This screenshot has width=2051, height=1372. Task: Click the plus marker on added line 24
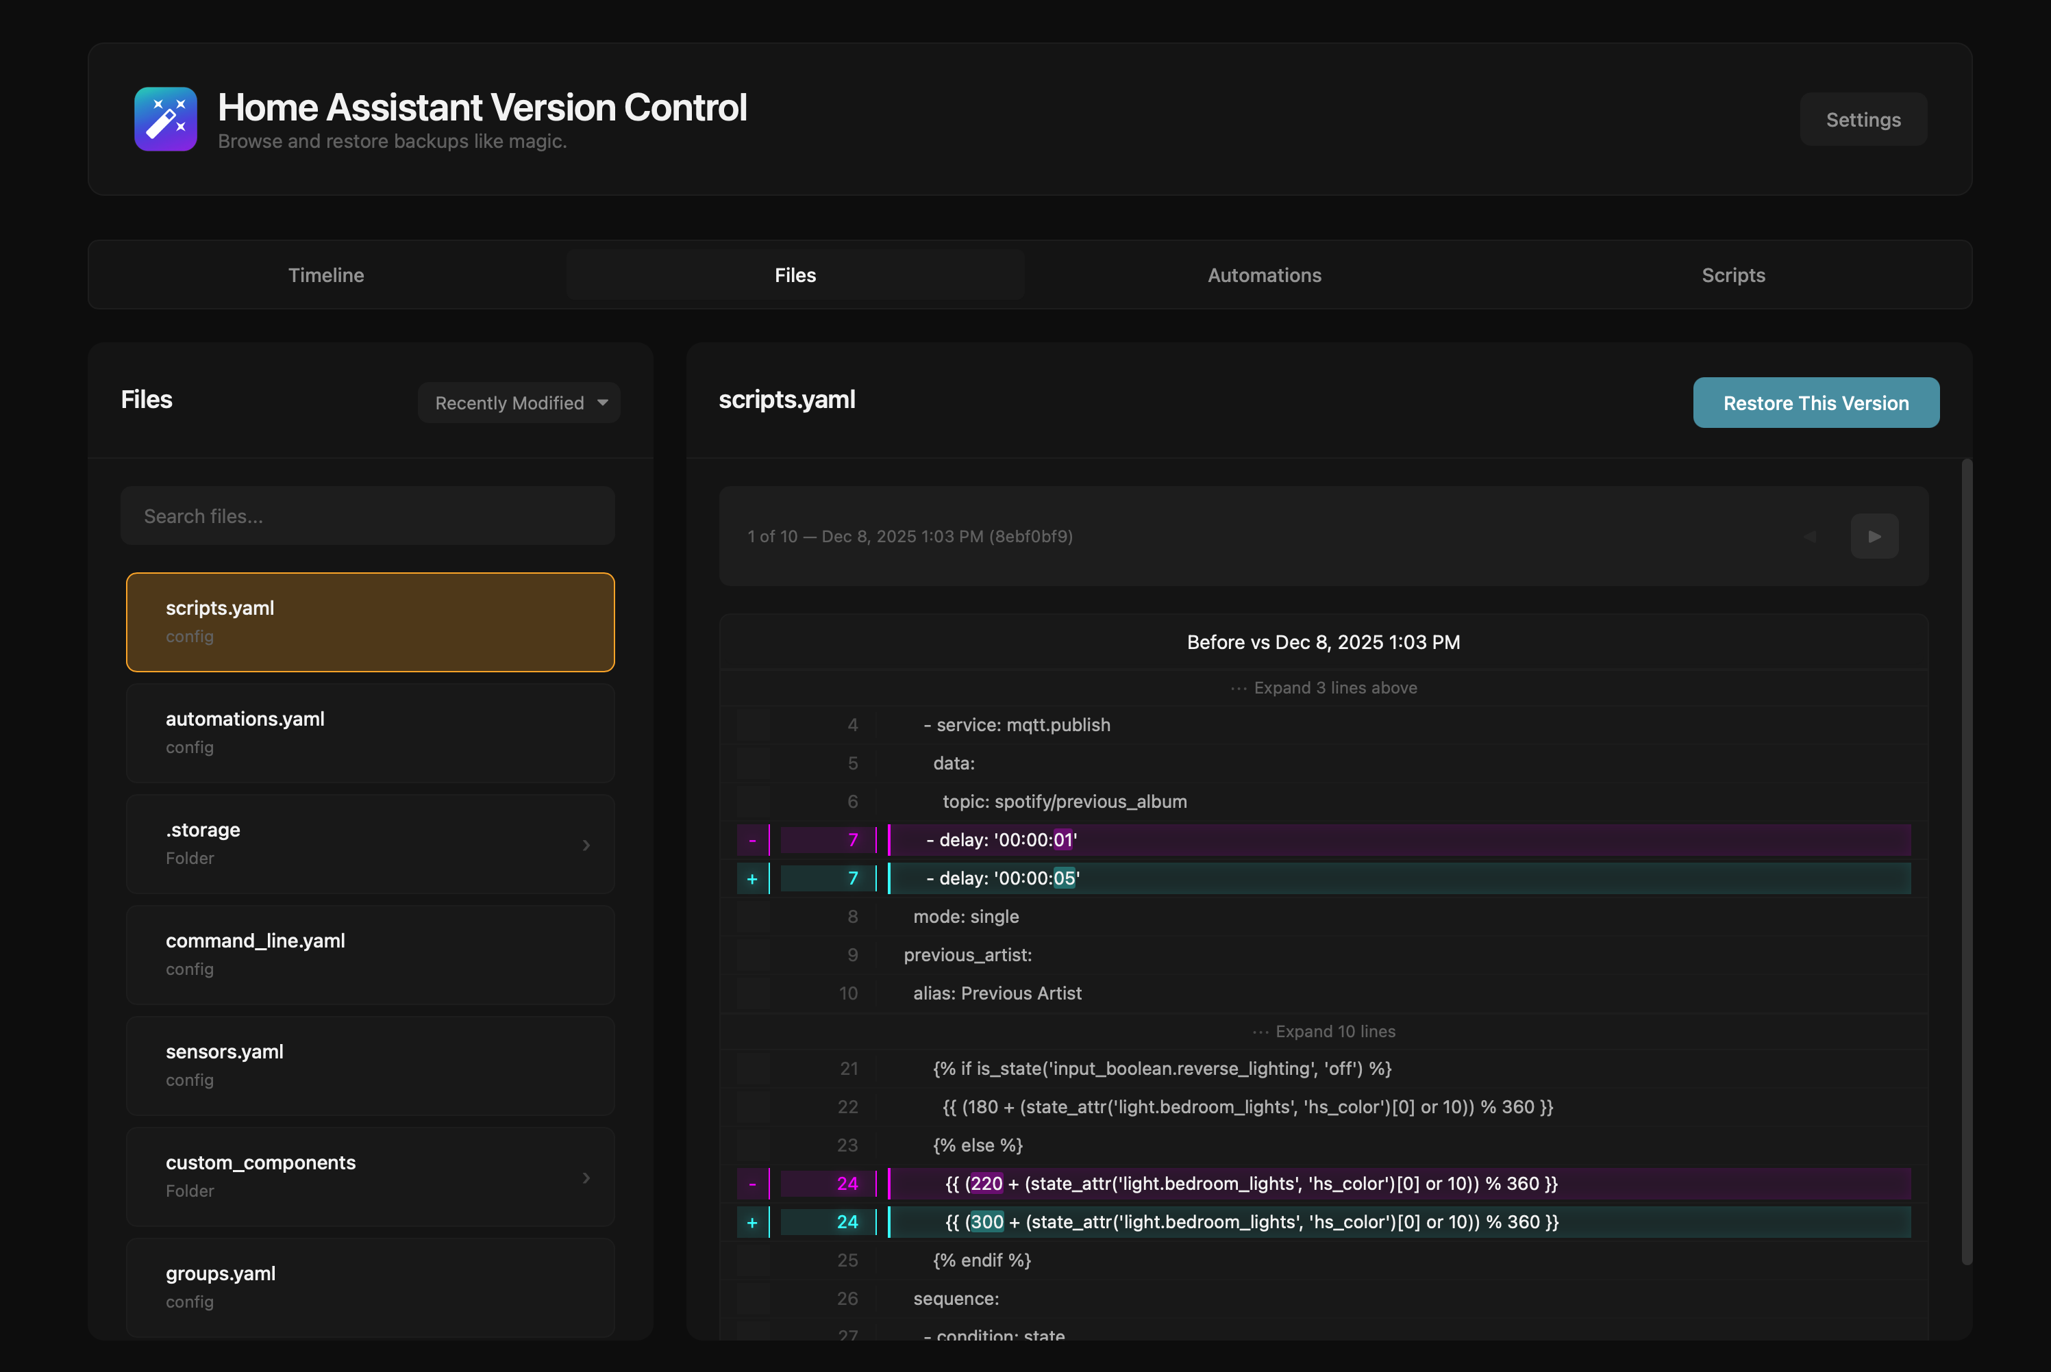753,1222
